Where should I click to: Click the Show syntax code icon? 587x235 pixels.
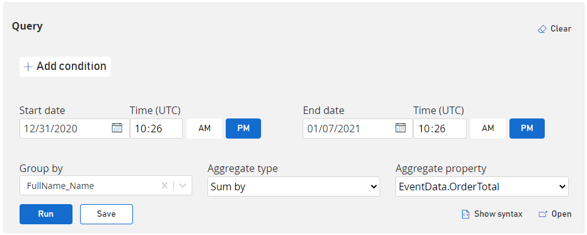(x=465, y=214)
